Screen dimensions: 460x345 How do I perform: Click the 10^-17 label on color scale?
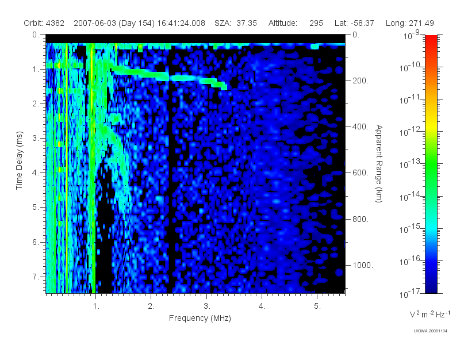411,293
